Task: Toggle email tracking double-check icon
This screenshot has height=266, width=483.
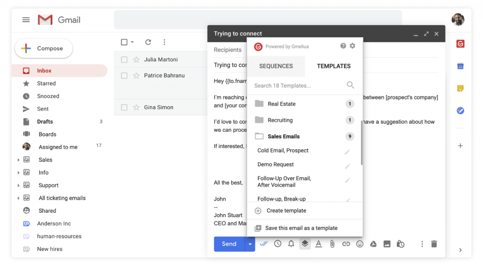Action: 263,244
